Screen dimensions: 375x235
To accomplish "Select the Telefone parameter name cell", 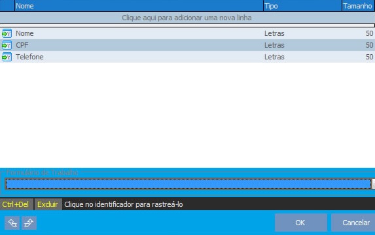I will [139, 57].
